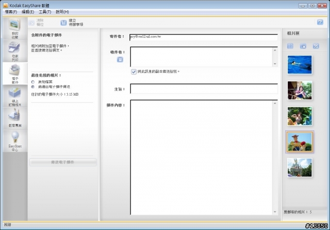
Task: Click the 傳送電子郵件 send button
Action: click(63, 162)
